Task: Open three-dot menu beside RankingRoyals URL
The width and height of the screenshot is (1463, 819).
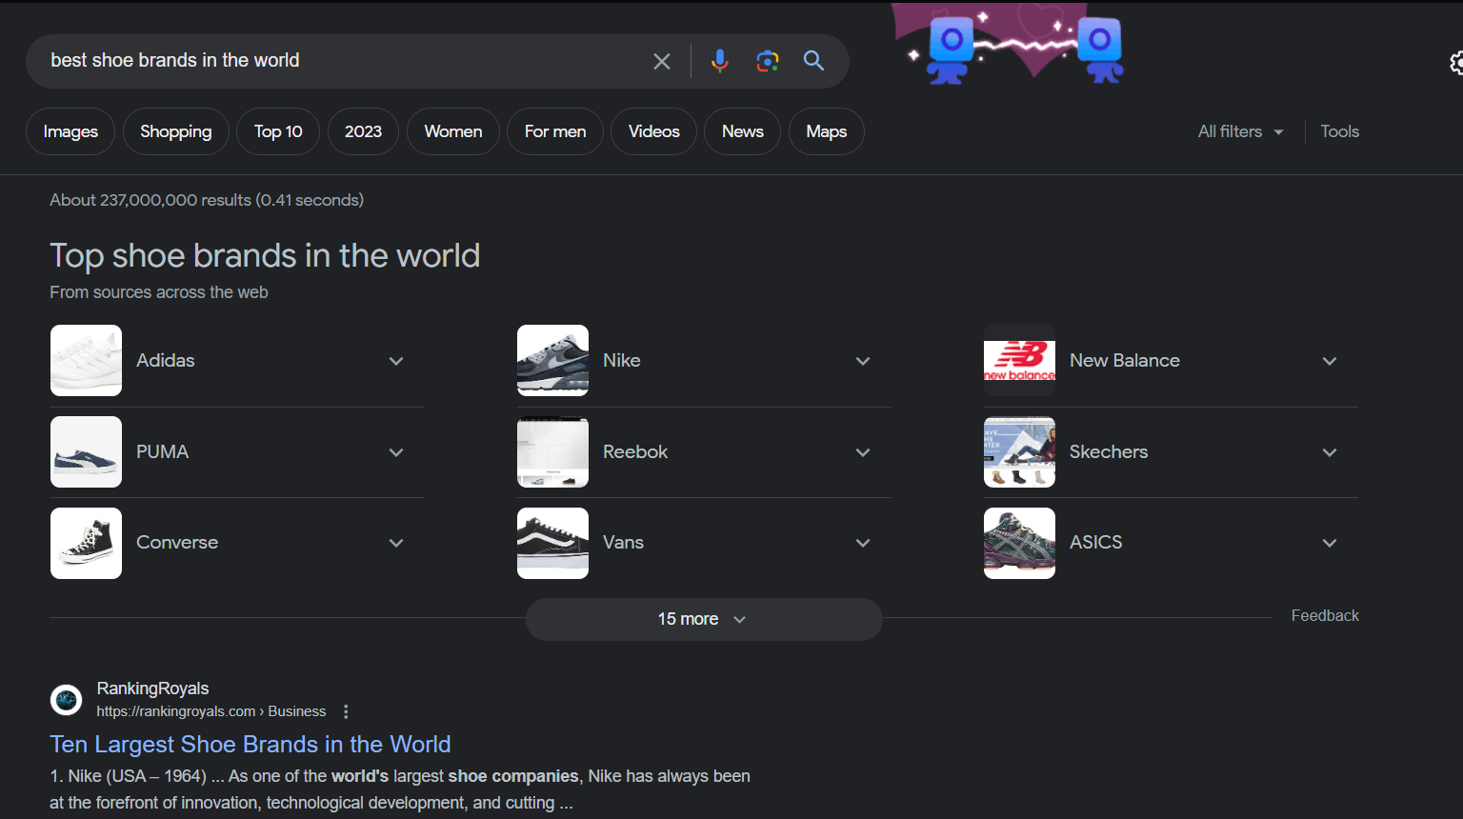Action: (346, 711)
